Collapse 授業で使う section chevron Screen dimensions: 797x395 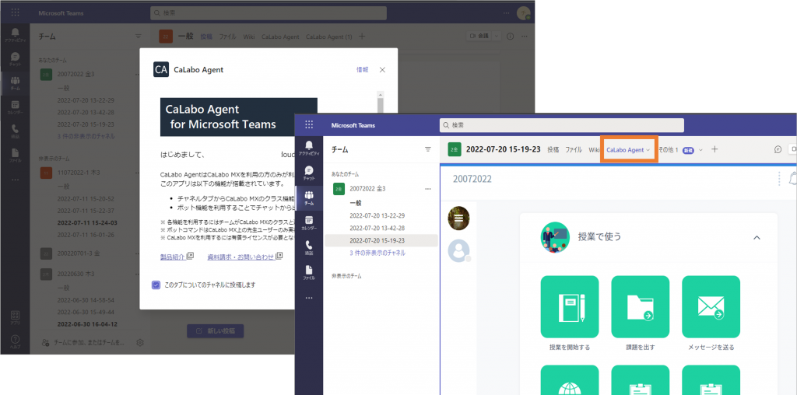(757, 237)
